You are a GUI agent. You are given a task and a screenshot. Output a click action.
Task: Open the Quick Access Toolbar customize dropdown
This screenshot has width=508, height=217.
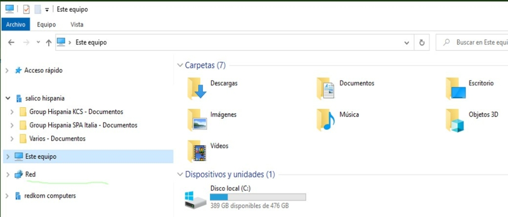click(47, 10)
